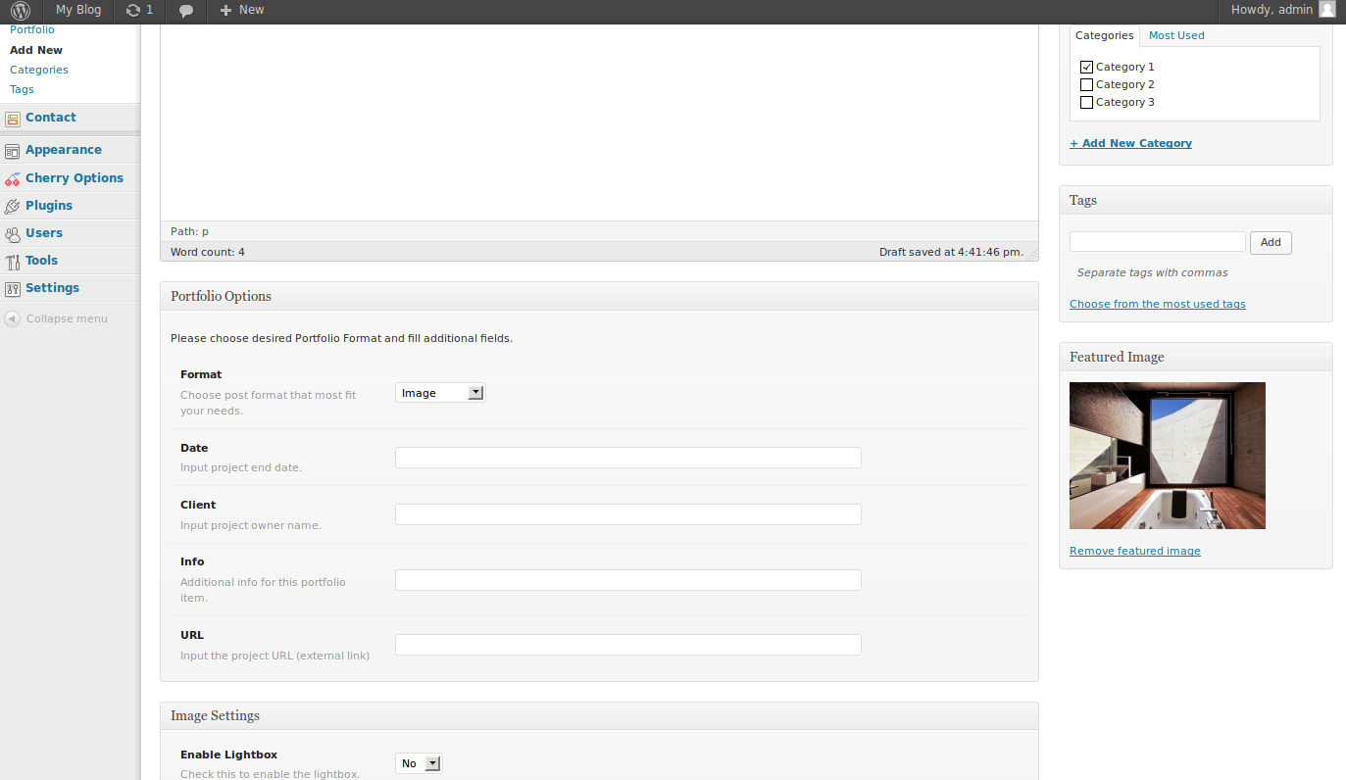The width and height of the screenshot is (1346, 780).
Task: Click the Plugins plug icon
Action: tap(12, 206)
